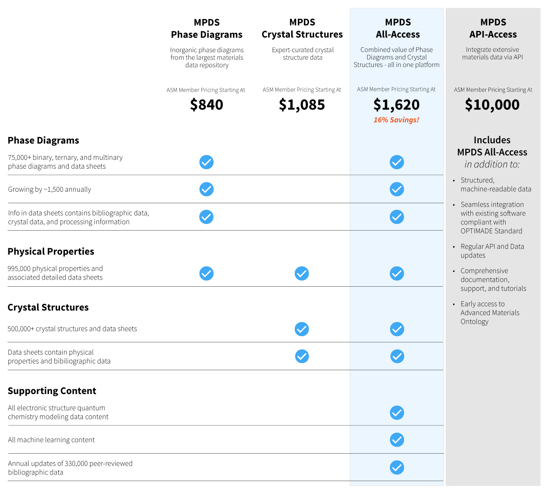Click the $840 Phase Diagrams price
The width and height of the screenshot is (548, 493).
click(206, 105)
